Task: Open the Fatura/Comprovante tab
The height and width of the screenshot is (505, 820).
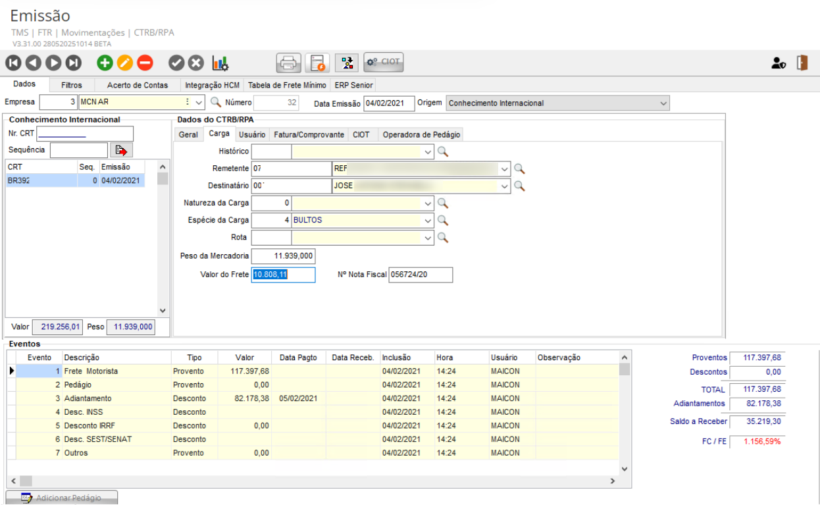Action: click(x=309, y=134)
